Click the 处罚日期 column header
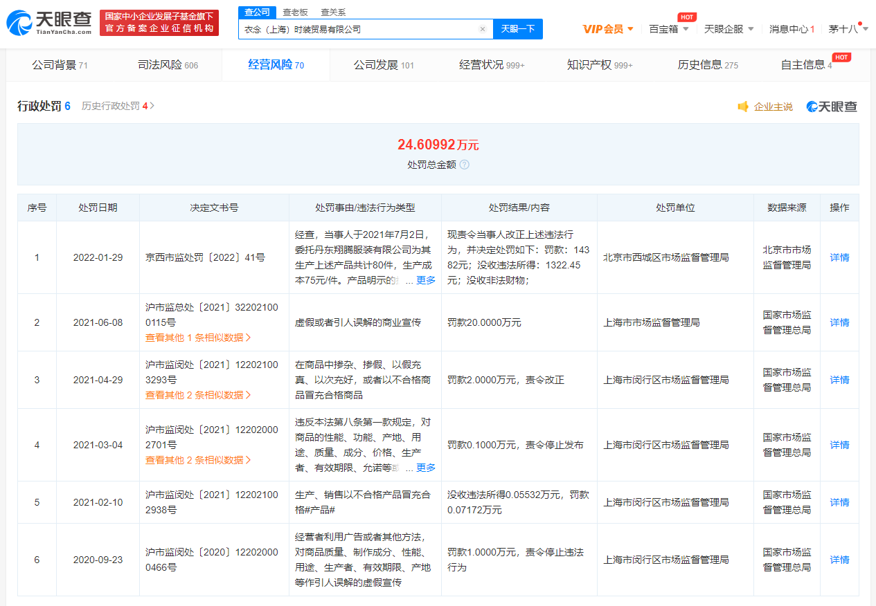876x606 pixels. 98,208
